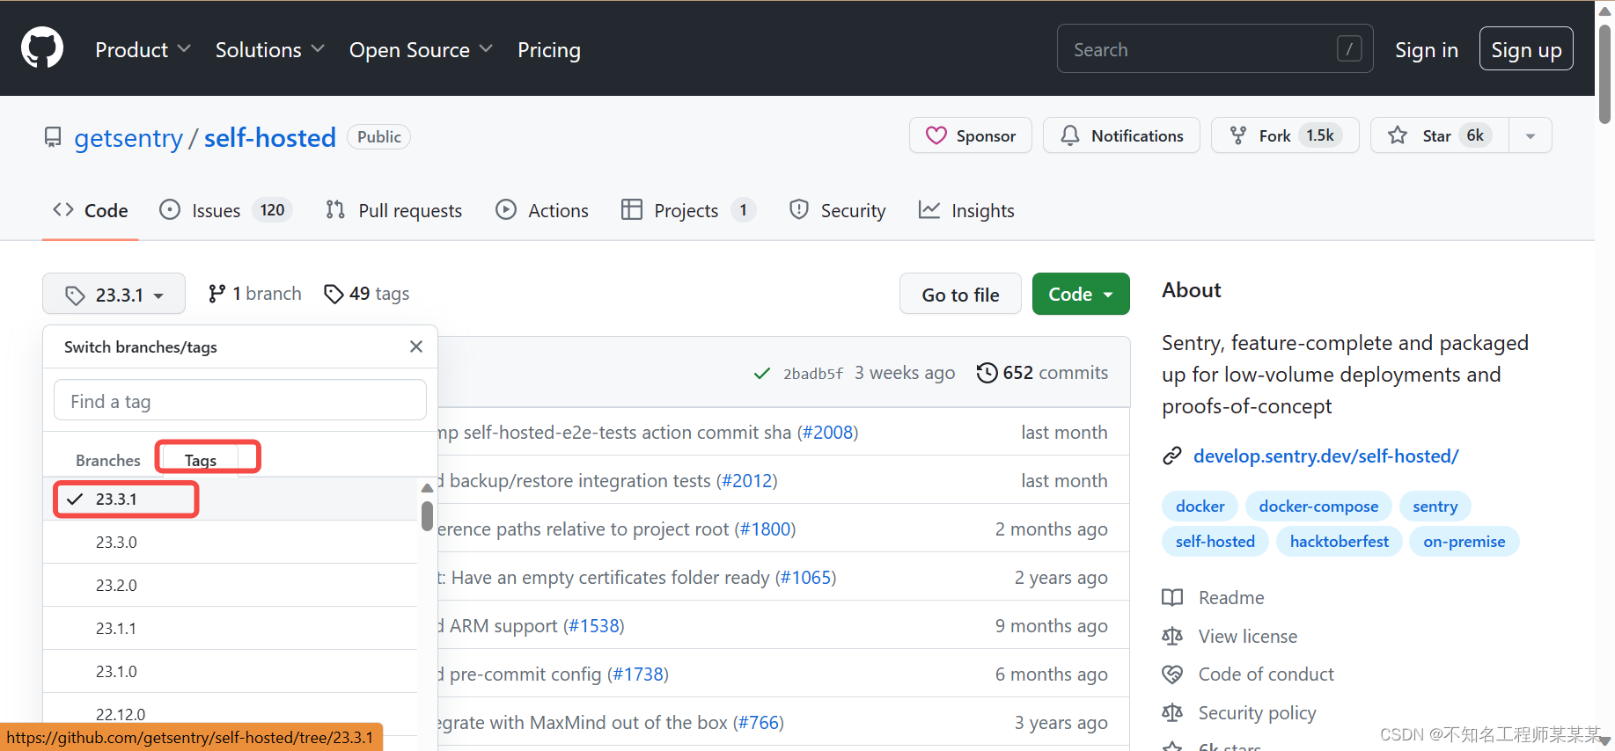Close the Switch branches/tags popup

click(416, 346)
